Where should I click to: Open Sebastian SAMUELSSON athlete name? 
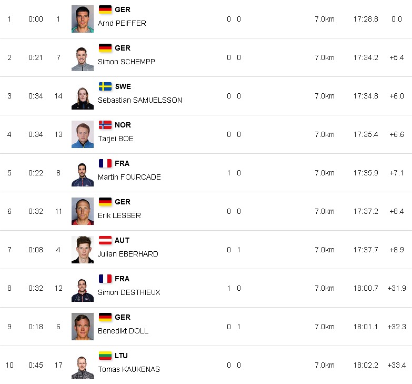point(140,100)
